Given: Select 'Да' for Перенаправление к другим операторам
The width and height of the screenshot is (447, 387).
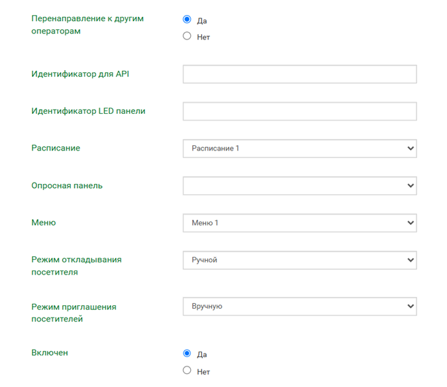Looking at the screenshot, I should click(187, 20).
